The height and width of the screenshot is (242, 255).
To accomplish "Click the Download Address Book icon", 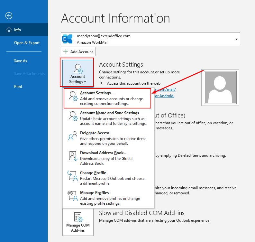I will point(73,156).
